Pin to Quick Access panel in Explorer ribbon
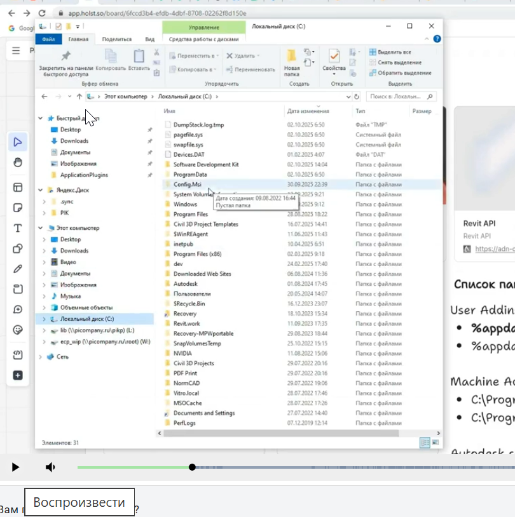Screen dimensions: 515x517 66,64
